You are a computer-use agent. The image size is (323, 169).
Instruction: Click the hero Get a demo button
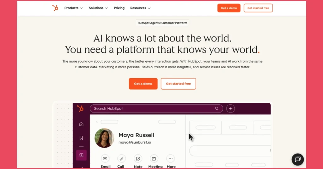(143, 84)
